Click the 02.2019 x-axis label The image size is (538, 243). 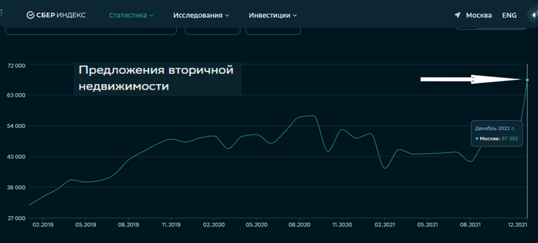click(43, 225)
